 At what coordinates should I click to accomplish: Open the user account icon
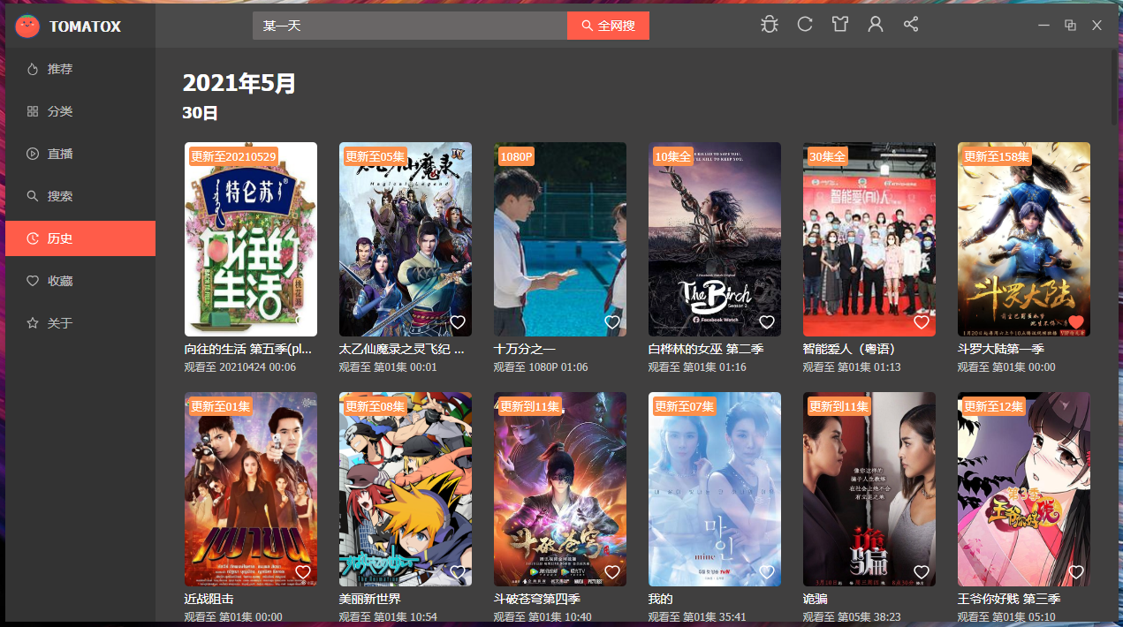pyautogui.click(x=876, y=25)
